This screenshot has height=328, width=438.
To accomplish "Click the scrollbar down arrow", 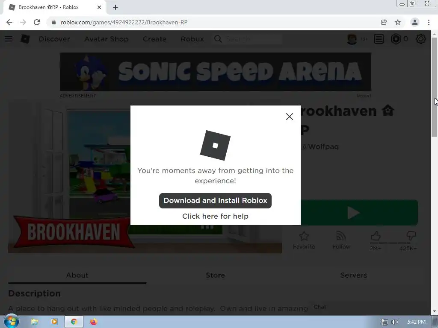I will pyautogui.click(x=434, y=311).
